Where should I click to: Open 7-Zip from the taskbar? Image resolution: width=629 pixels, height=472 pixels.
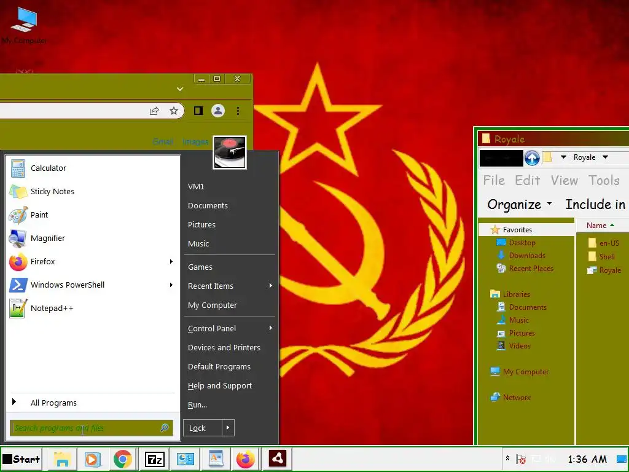tap(154, 459)
